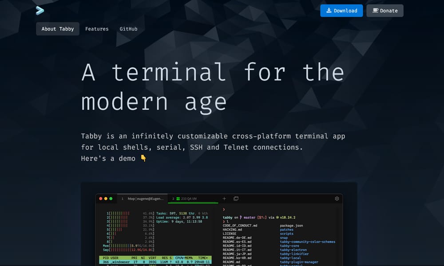Click the pointing-down hand emoji after the demo text
Screen dimensions: 444x266
[x=143, y=158]
